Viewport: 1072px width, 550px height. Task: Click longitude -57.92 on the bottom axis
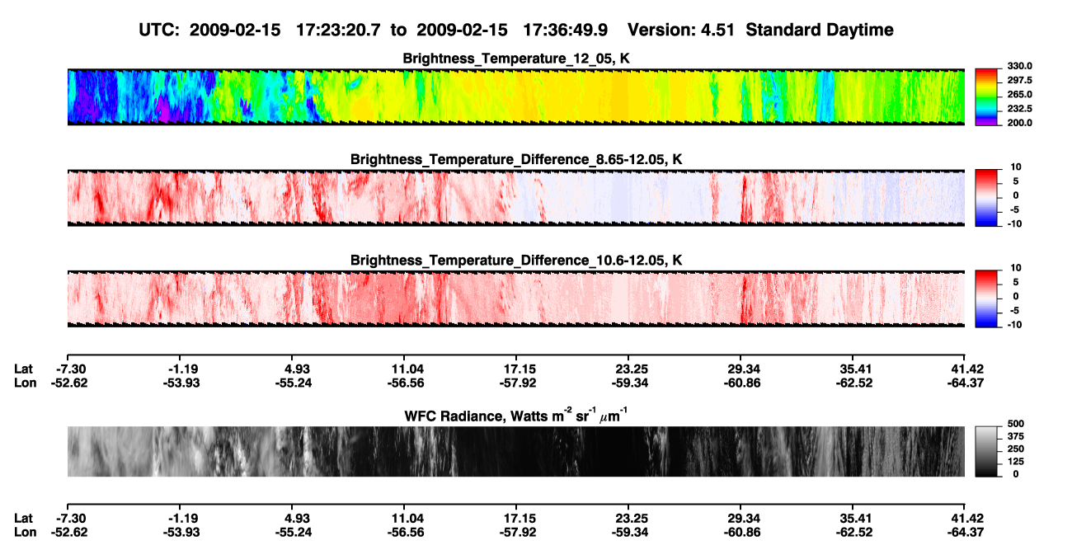tap(516, 533)
